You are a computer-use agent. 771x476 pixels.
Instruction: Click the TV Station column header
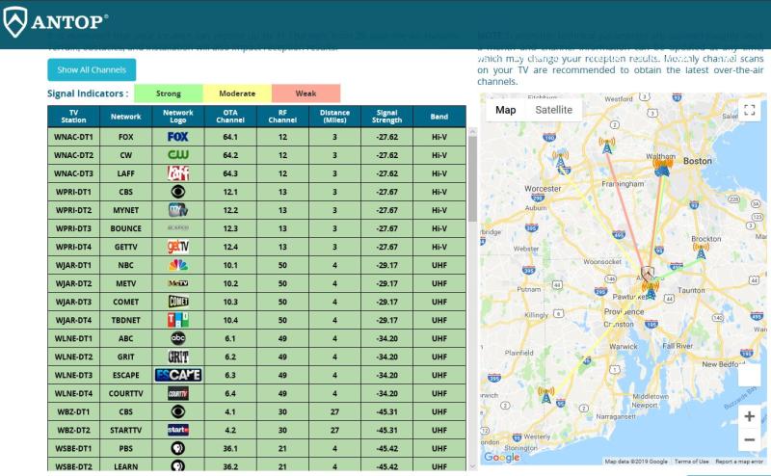point(74,117)
